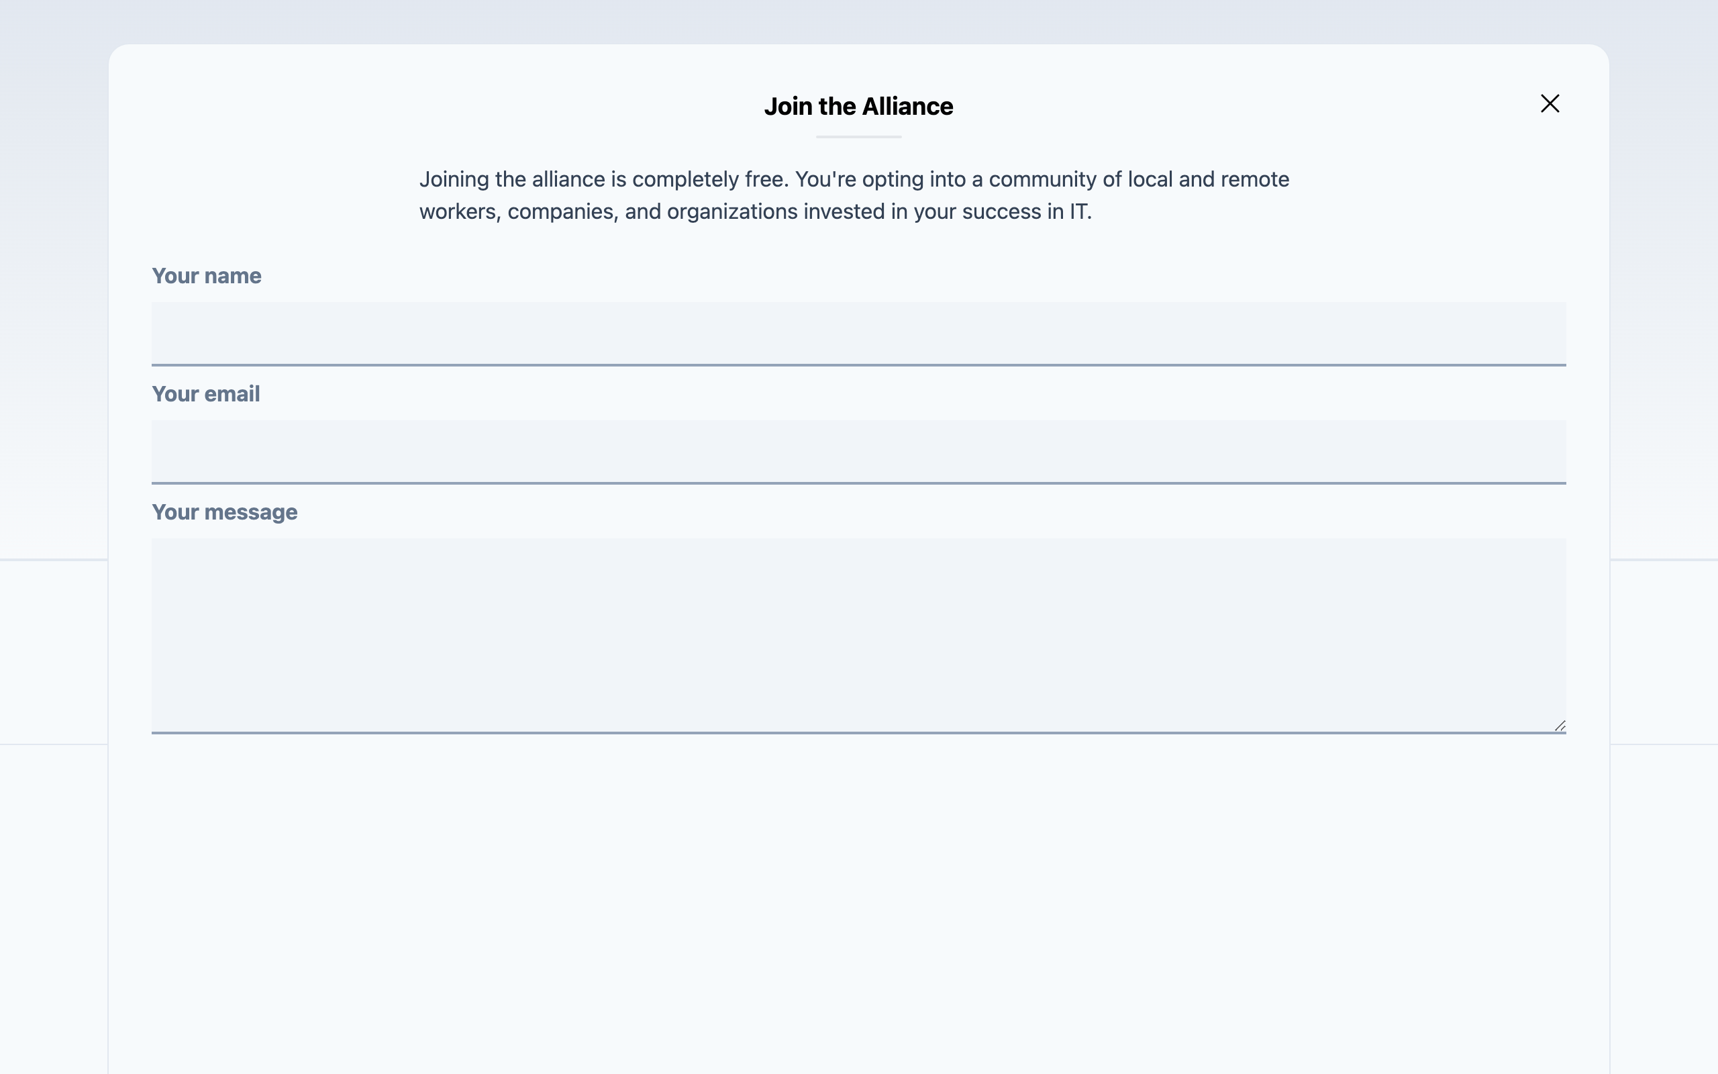Click the 'Join the Alliance' heading
Viewport: 1718px width, 1074px height.
pyautogui.click(x=858, y=107)
